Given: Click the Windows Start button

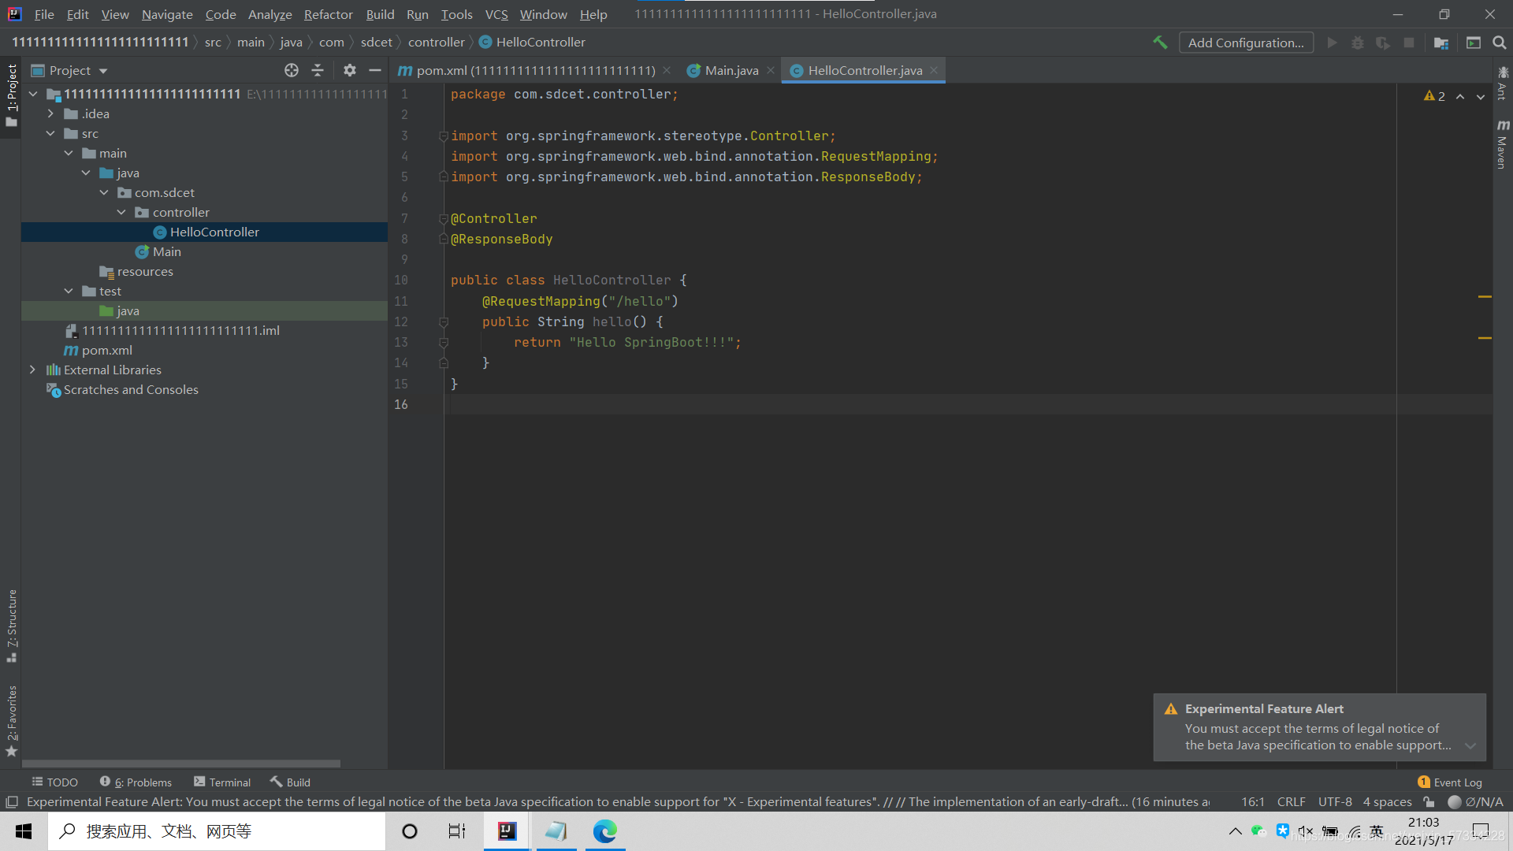Looking at the screenshot, I should [24, 831].
